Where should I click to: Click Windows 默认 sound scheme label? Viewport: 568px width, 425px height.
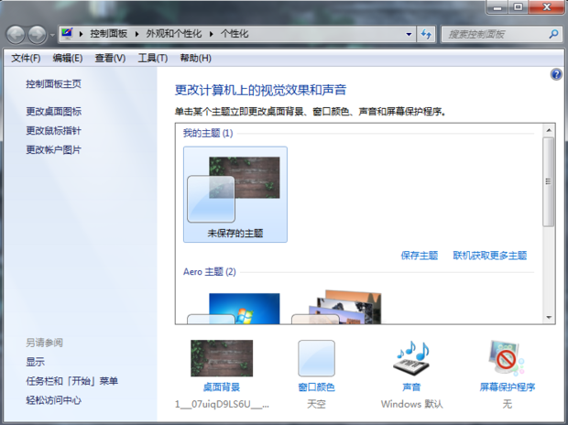pos(412,404)
